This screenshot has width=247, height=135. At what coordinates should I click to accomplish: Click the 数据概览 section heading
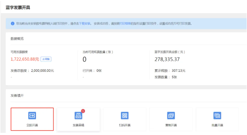tap(17, 39)
